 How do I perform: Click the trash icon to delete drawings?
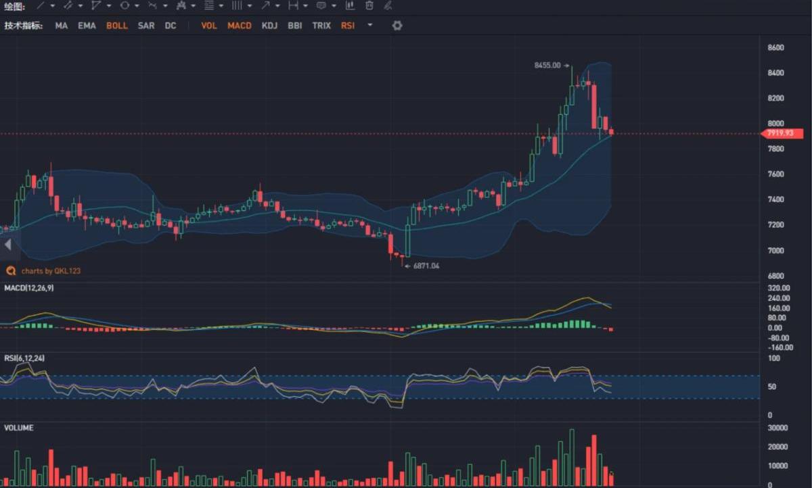369,5
